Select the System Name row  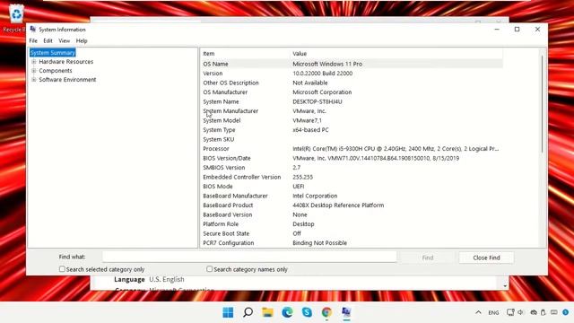(352, 101)
